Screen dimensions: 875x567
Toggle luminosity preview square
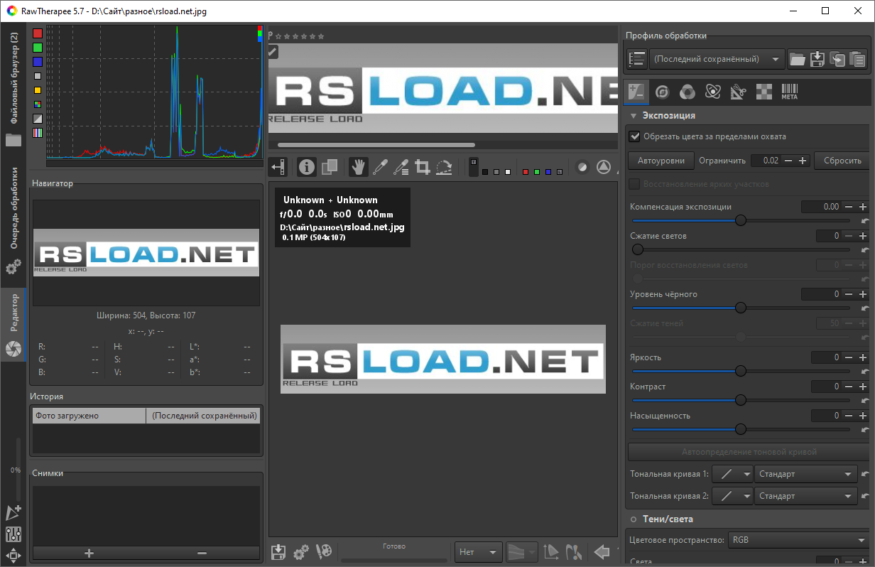pyautogui.click(x=560, y=172)
